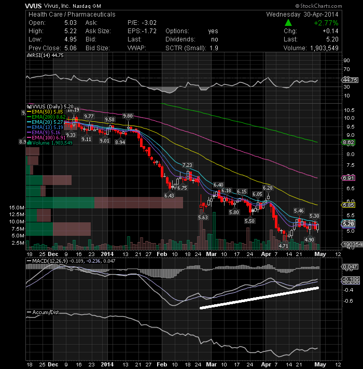Click the 10.19 peak price label
The image size is (363, 369).
[x=73, y=110]
